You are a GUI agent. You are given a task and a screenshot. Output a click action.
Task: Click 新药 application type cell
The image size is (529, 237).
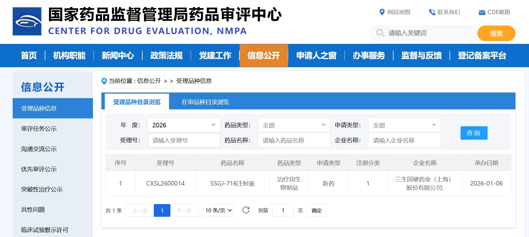pos(328,183)
